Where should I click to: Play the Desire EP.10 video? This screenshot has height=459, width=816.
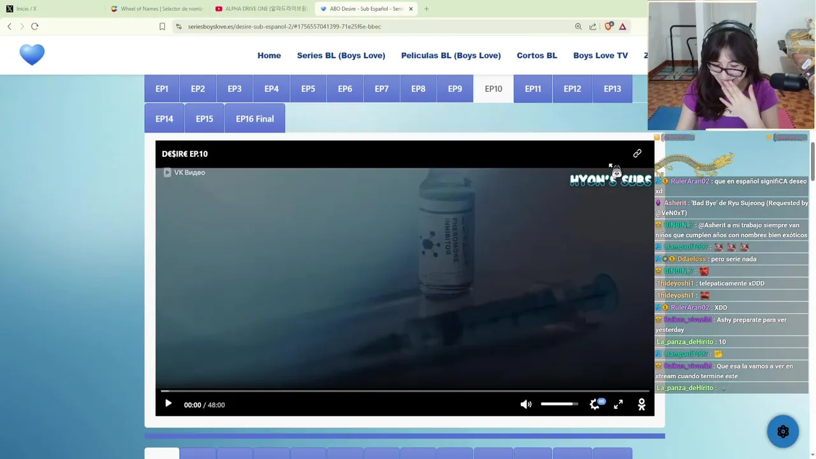pyautogui.click(x=168, y=404)
